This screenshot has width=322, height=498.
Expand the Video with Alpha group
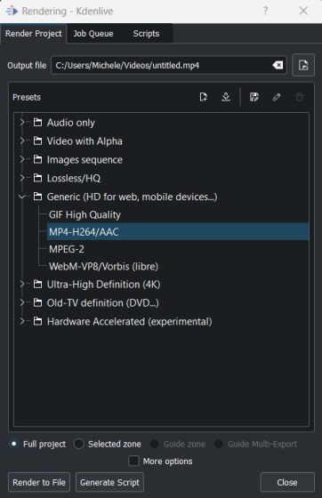[x=22, y=141]
